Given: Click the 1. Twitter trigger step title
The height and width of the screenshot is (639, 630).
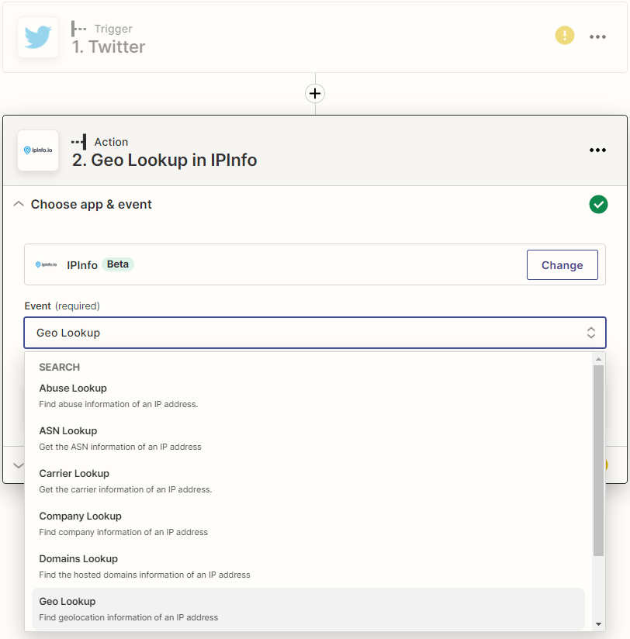Looking at the screenshot, I should [x=109, y=47].
